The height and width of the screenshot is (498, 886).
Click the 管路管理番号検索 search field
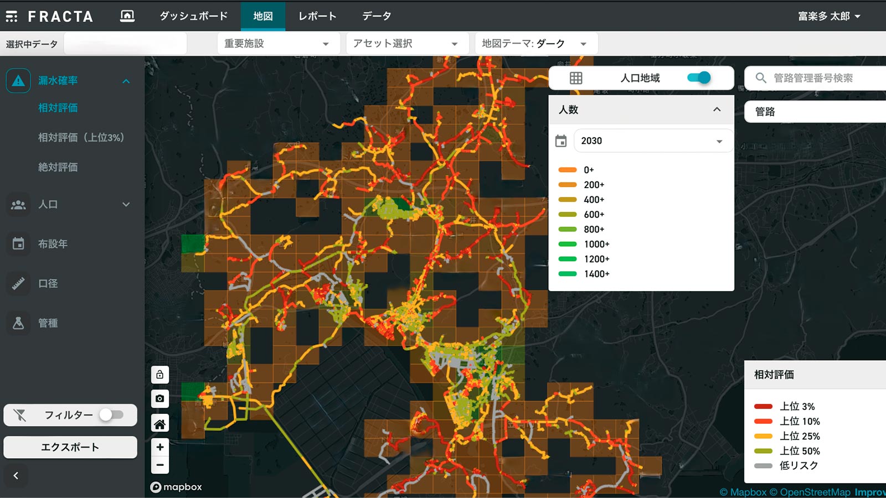tap(820, 78)
